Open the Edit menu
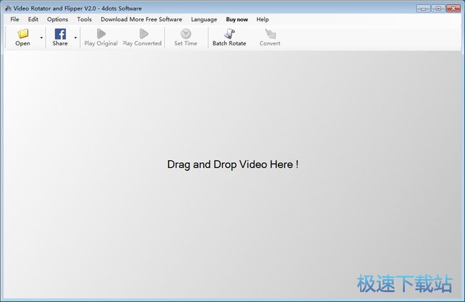Viewport: 465px width, 302px height. click(x=33, y=19)
